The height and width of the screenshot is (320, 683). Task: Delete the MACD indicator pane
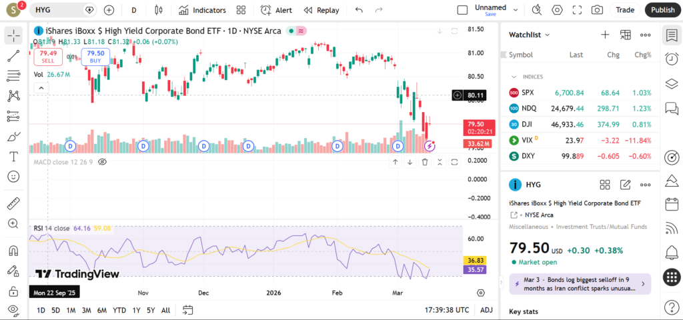(425, 162)
